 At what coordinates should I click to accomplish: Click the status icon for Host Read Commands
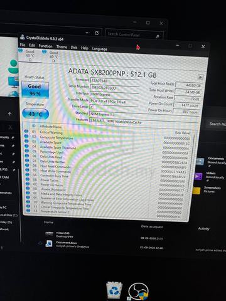[x=27, y=165]
